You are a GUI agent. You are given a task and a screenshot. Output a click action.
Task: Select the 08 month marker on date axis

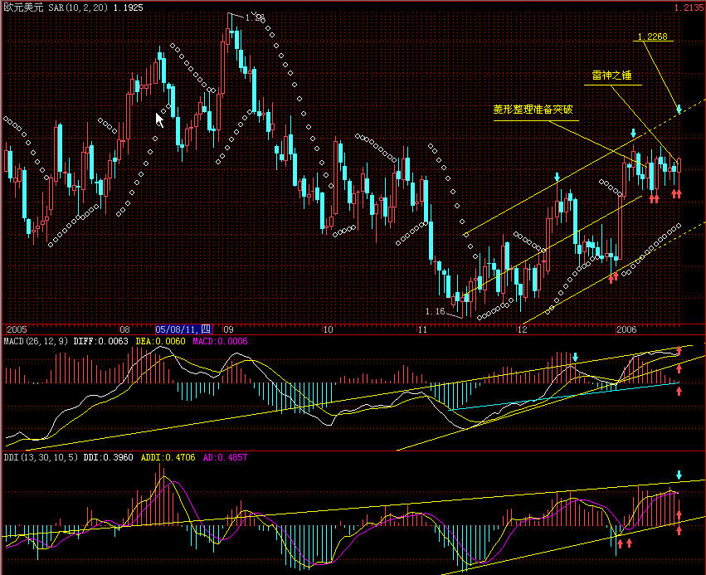click(124, 329)
